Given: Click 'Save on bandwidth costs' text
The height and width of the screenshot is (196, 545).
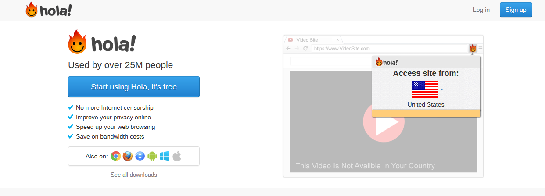Looking at the screenshot, I should (x=110, y=136).
